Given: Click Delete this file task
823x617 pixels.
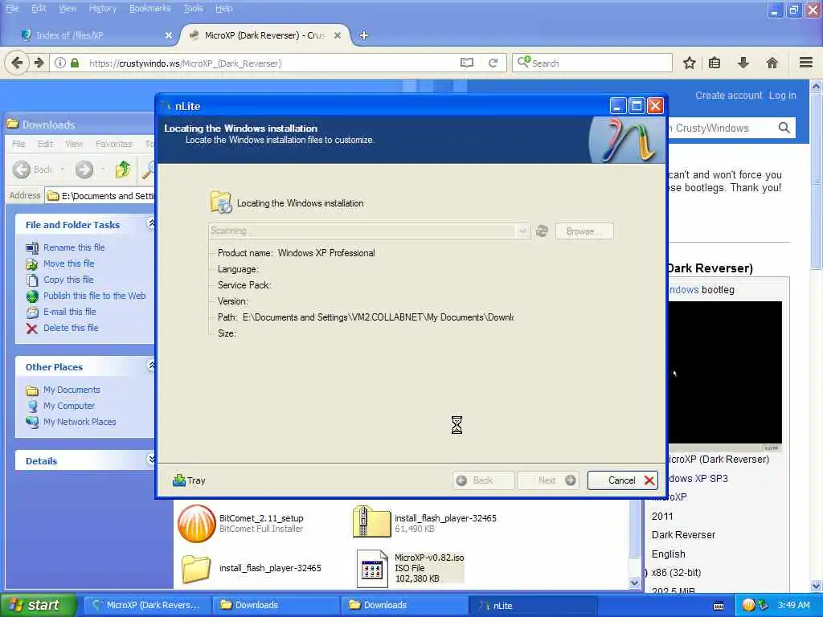Looking at the screenshot, I should click(x=71, y=328).
